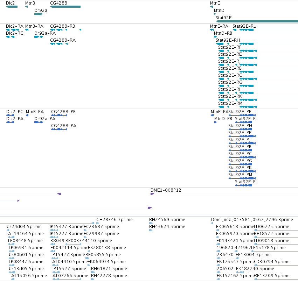Click the CG4288-RA transcript label
Viewport: 298px width, 281px height.
63,40
